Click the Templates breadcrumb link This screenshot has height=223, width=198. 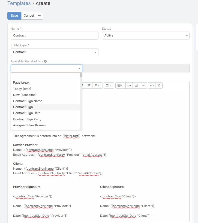[19, 3]
